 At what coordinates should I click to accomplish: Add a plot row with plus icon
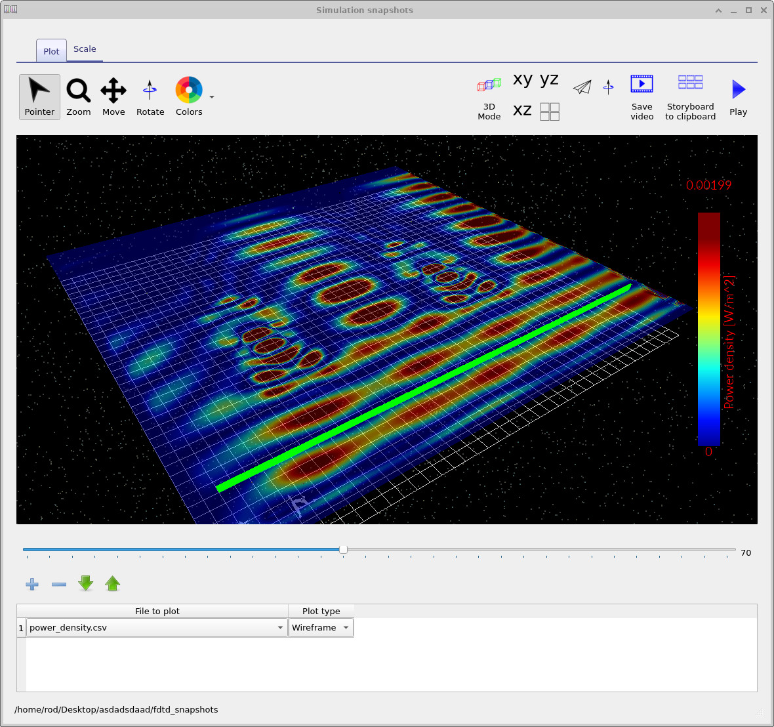(x=32, y=584)
